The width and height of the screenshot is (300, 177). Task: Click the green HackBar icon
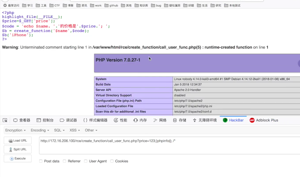click(x=225, y=120)
